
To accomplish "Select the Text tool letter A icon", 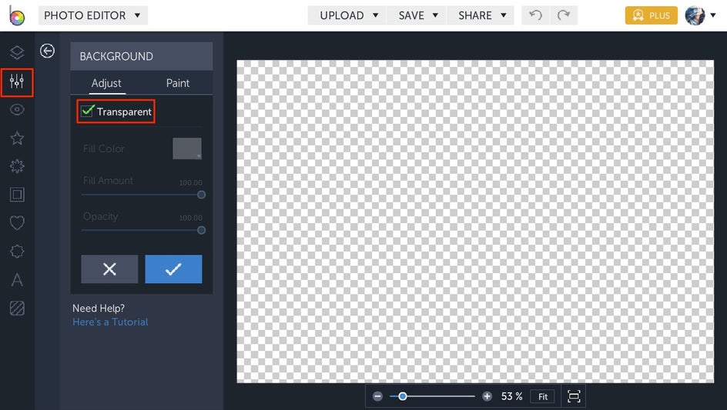I will click(x=17, y=280).
